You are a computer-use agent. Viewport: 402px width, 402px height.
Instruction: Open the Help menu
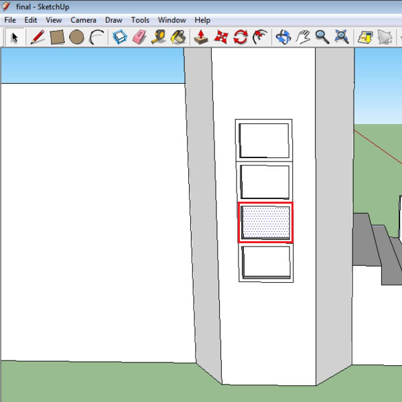pyautogui.click(x=202, y=20)
